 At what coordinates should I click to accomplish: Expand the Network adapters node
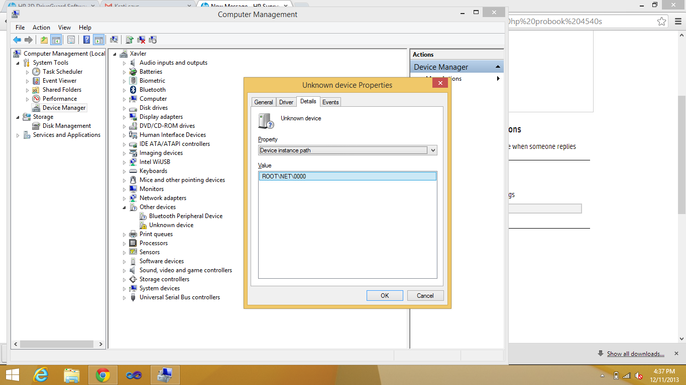[125, 199]
